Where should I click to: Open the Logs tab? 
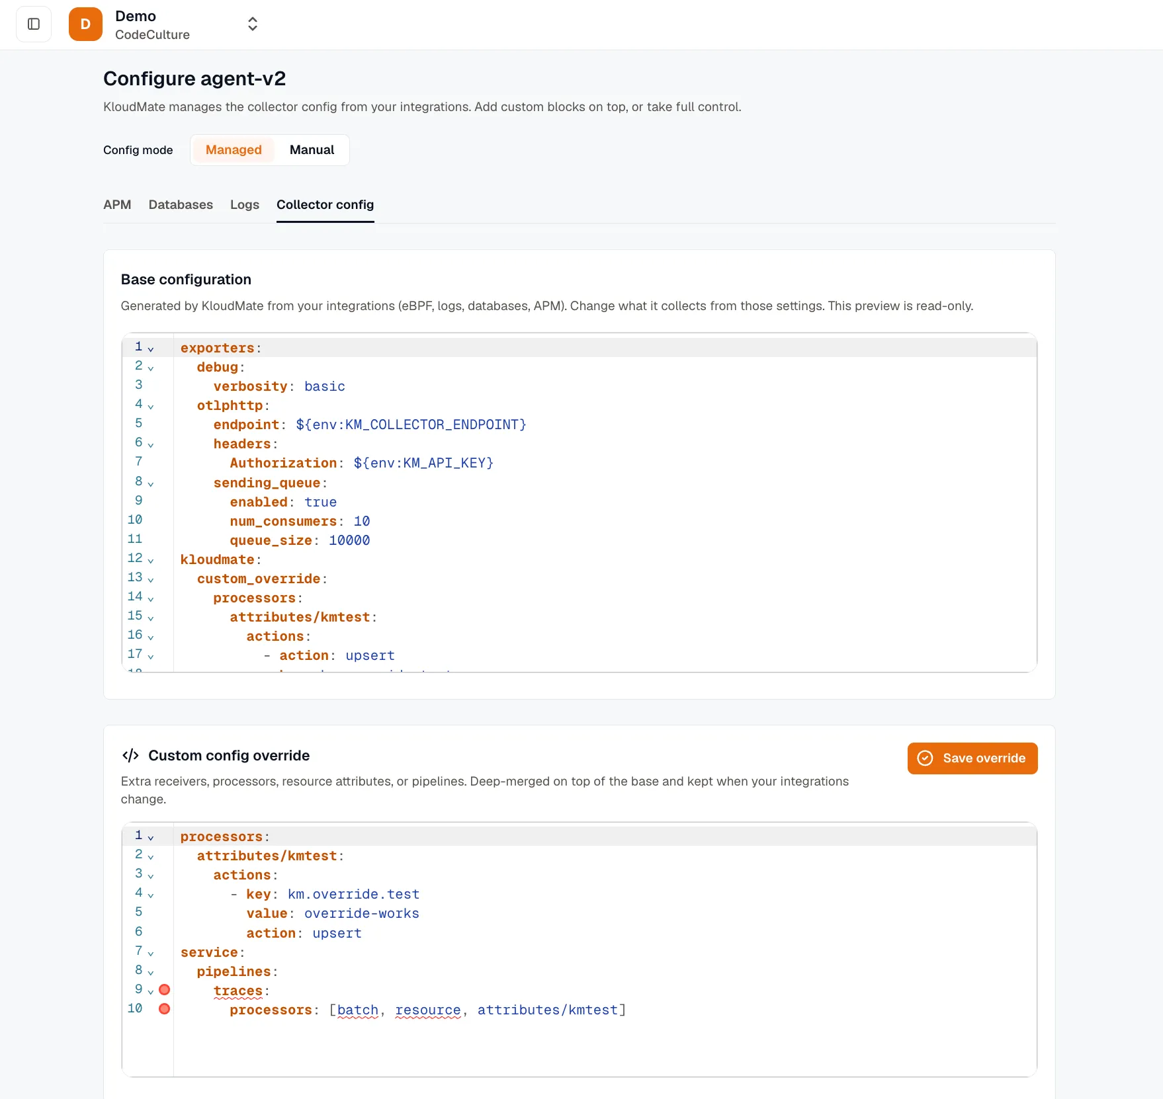pos(245,205)
